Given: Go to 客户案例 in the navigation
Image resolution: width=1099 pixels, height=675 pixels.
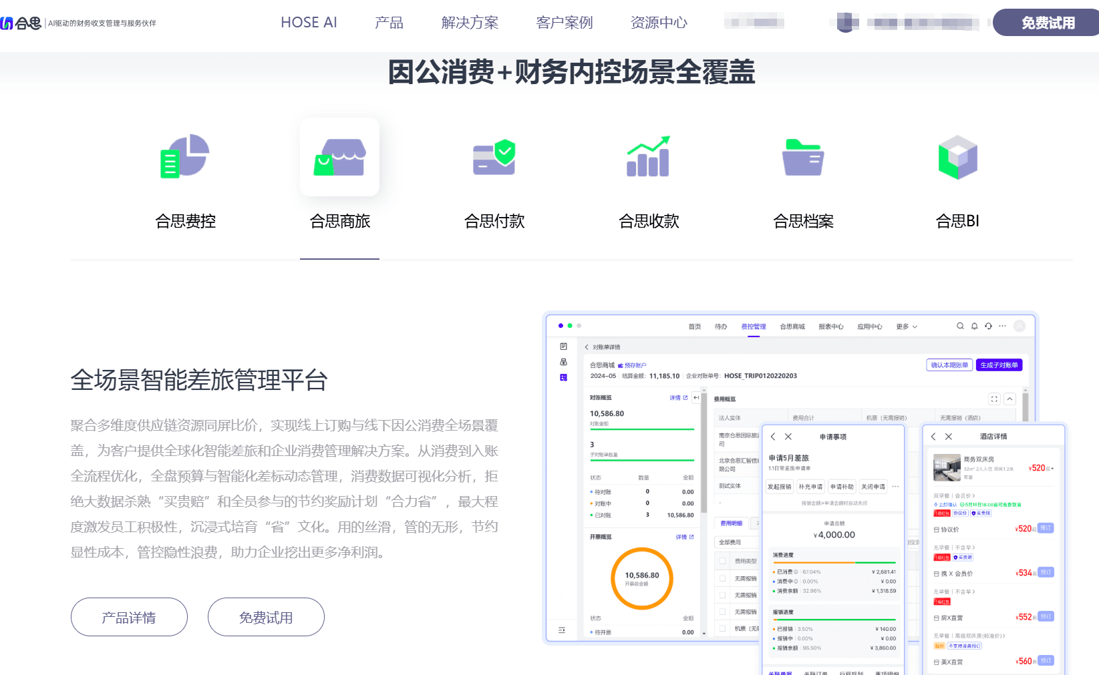Looking at the screenshot, I should pos(565,23).
